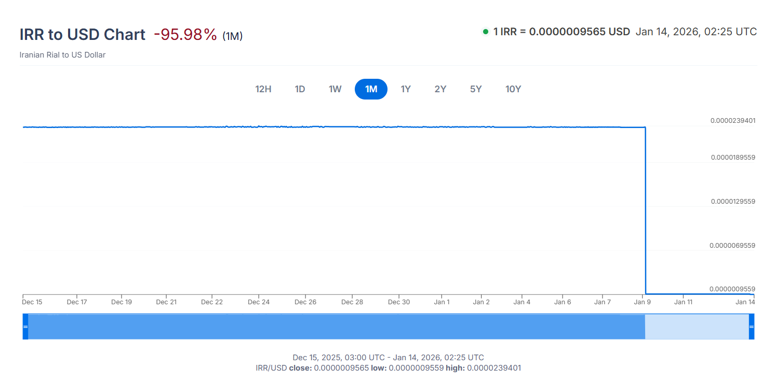Choose the 1W chart range

[335, 89]
